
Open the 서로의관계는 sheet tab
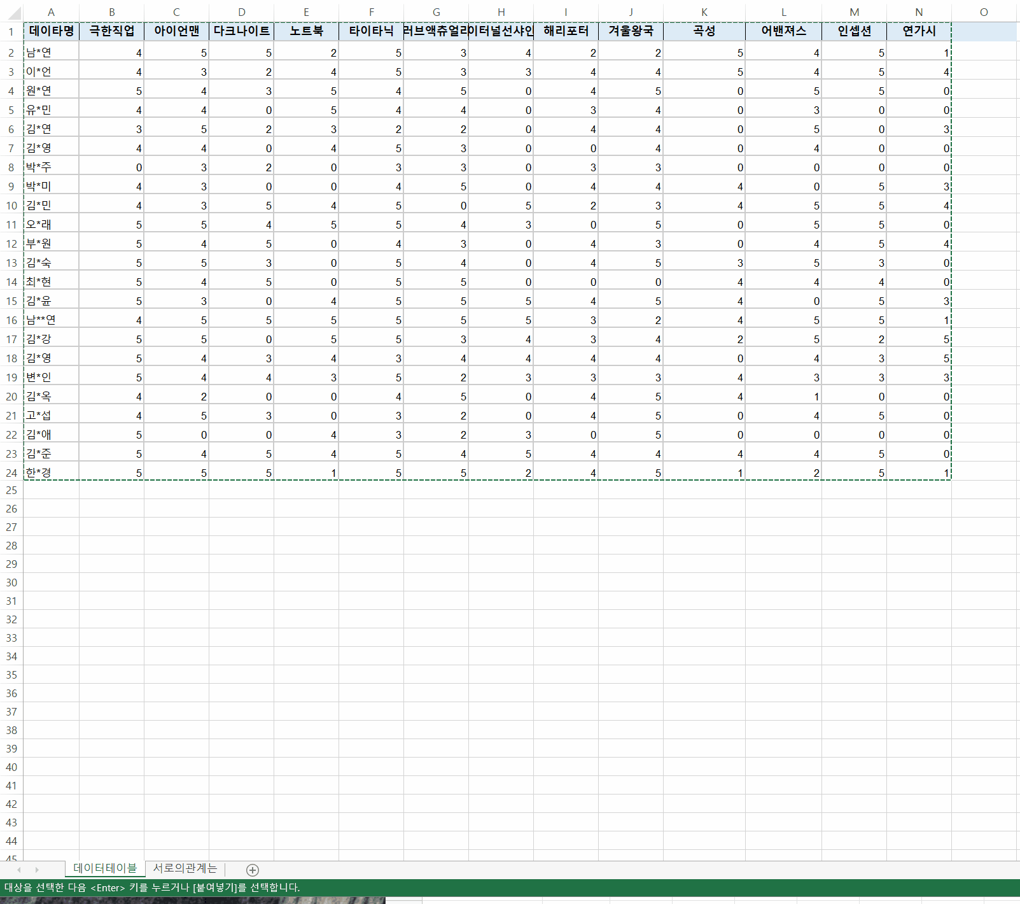(x=185, y=868)
